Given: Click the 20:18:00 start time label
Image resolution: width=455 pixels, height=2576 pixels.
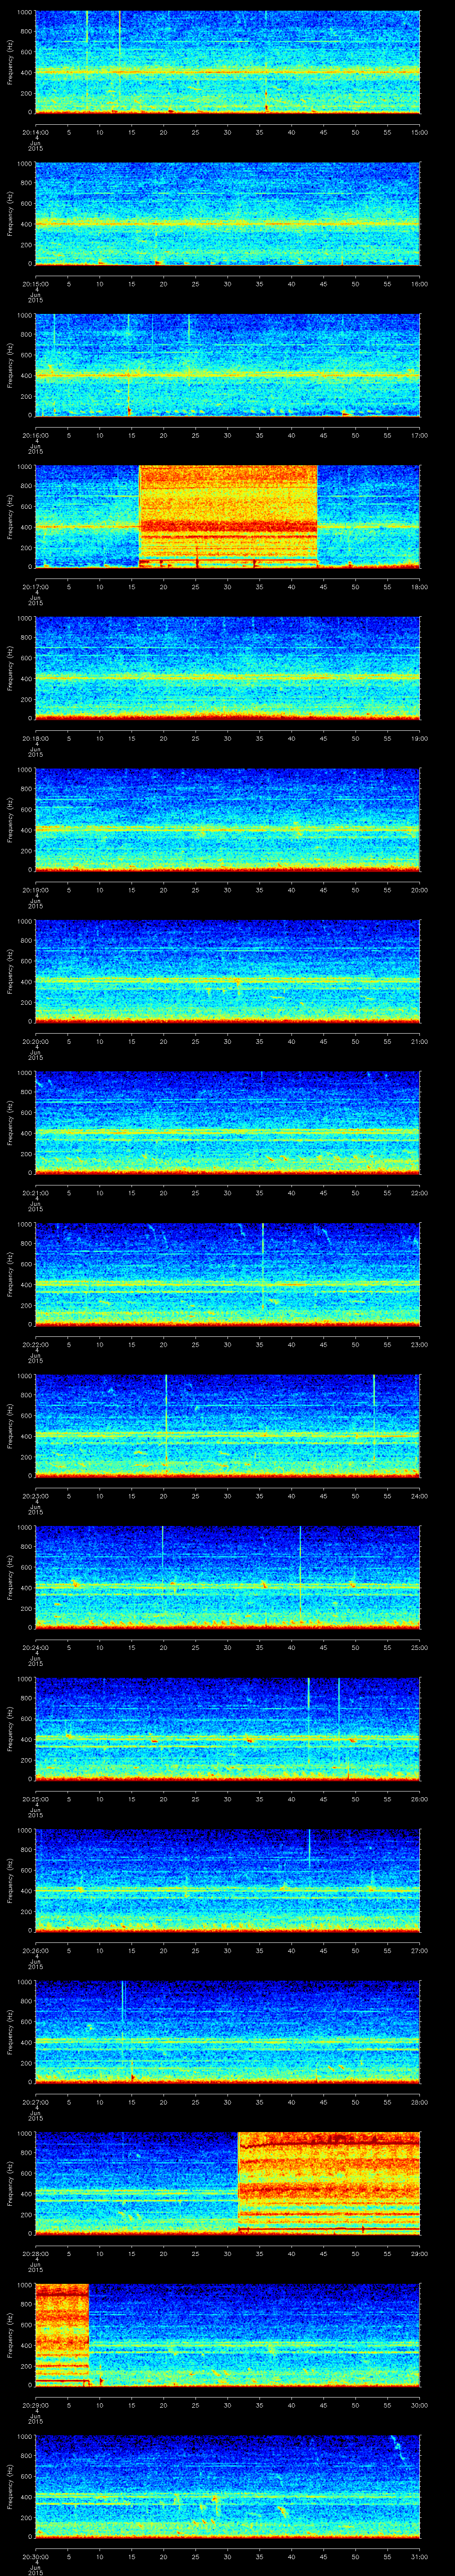Looking at the screenshot, I should point(35,738).
